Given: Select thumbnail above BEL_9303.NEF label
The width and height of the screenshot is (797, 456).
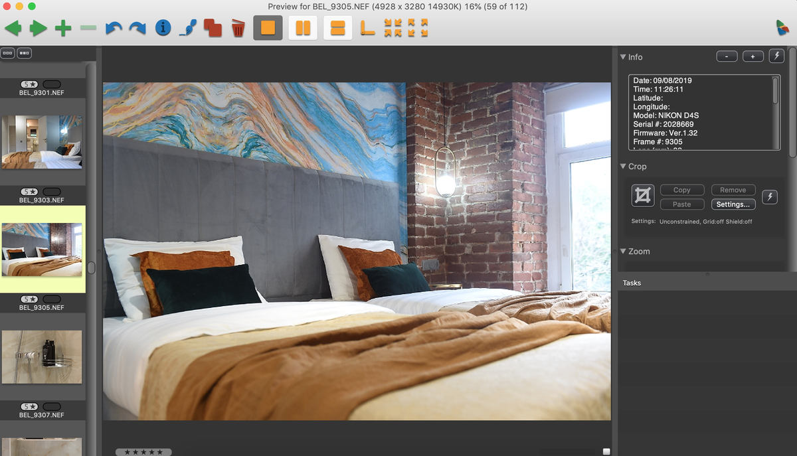Looking at the screenshot, I should pos(42,142).
